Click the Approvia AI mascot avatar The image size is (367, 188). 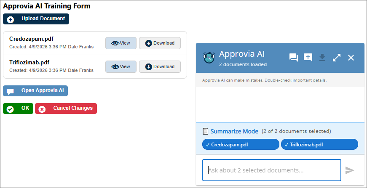point(209,57)
